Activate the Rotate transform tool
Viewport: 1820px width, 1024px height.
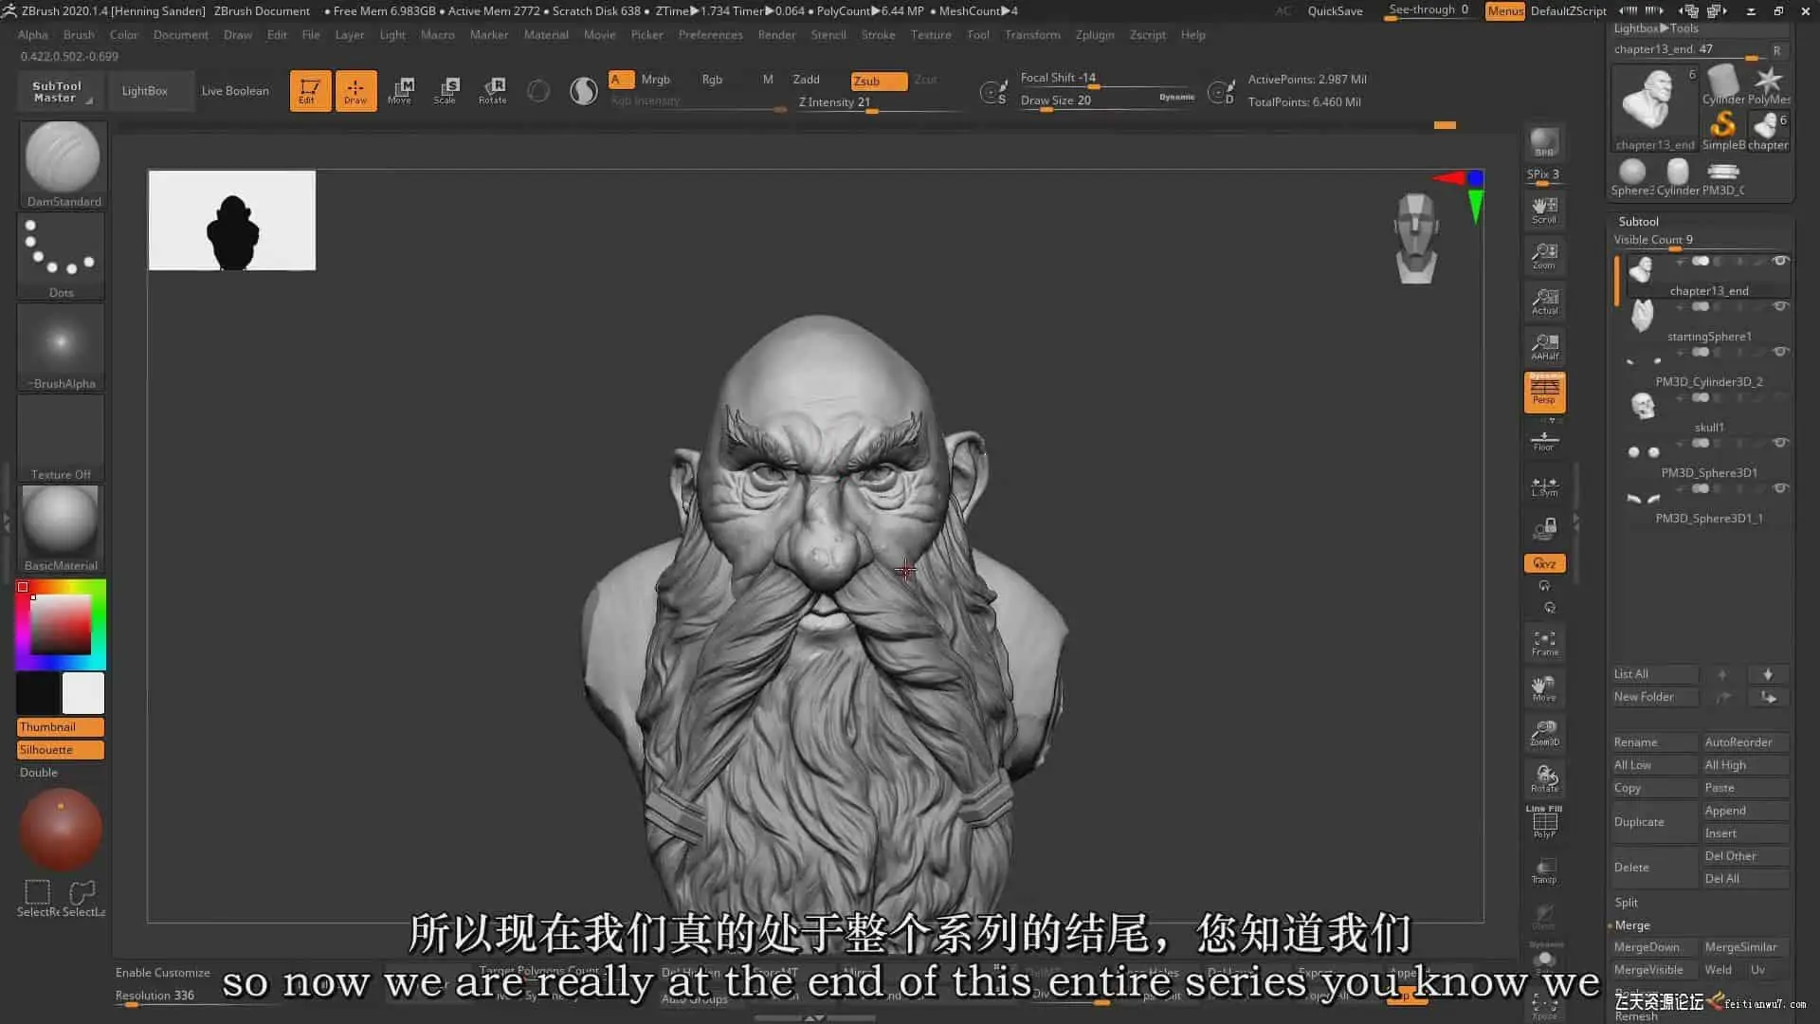[492, 90]
